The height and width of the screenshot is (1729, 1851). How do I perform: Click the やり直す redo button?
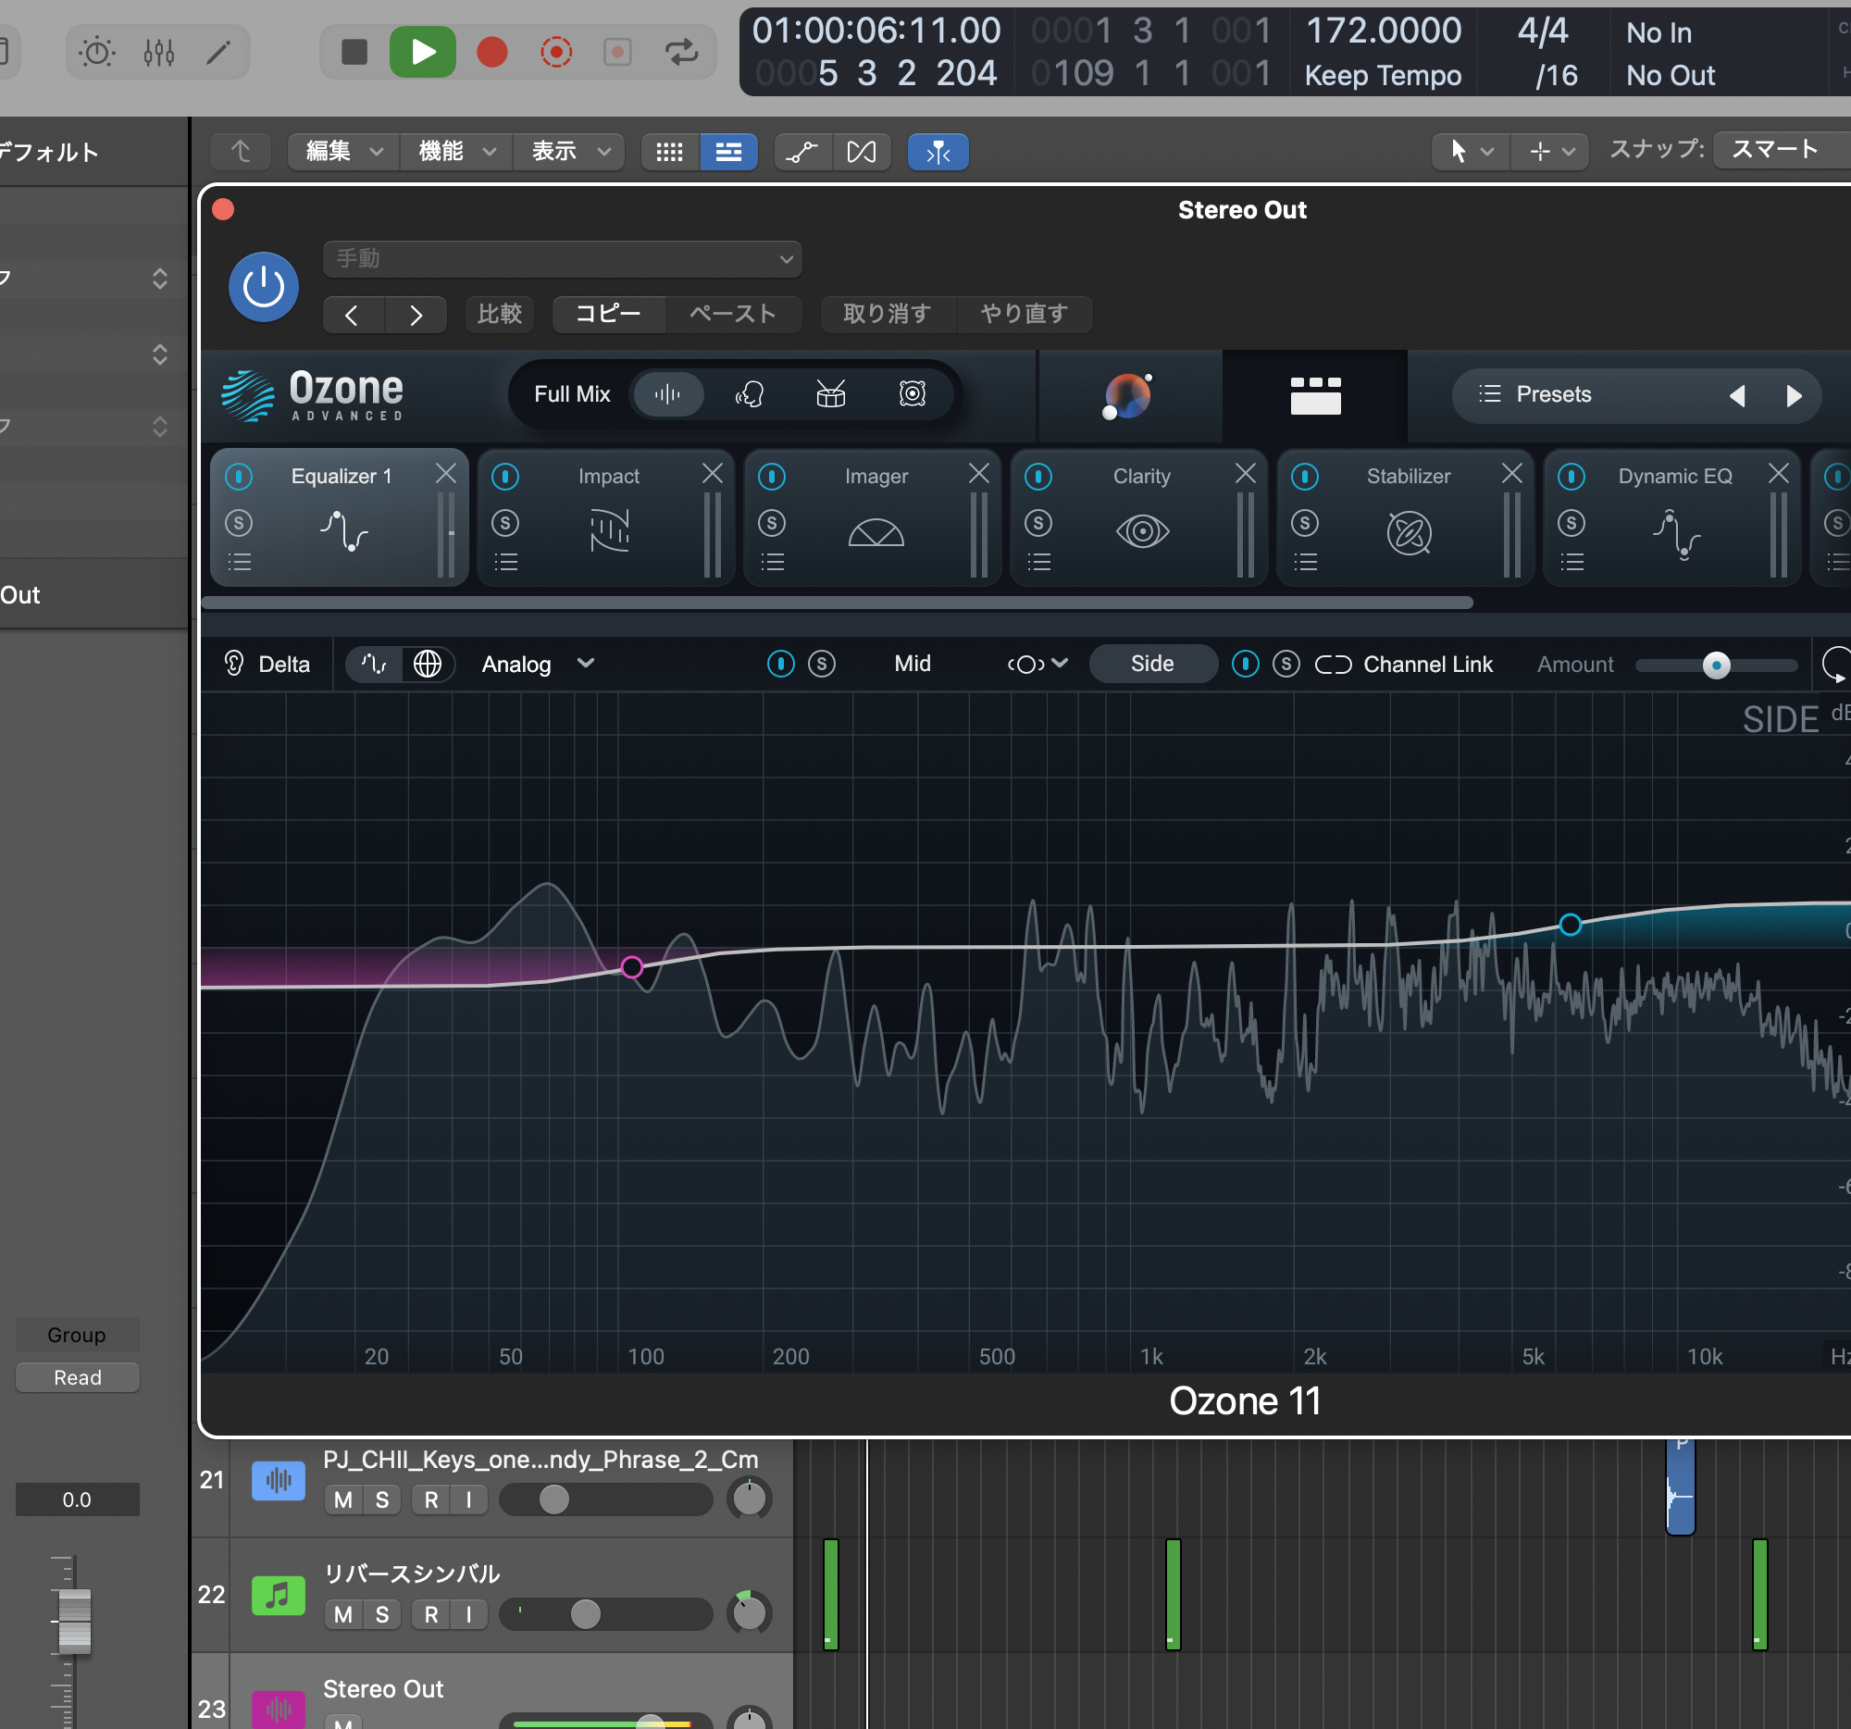click(x=1025, y=314)
